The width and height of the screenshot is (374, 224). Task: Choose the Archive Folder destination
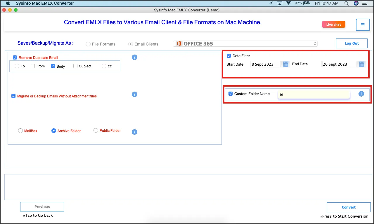[54, 131]
